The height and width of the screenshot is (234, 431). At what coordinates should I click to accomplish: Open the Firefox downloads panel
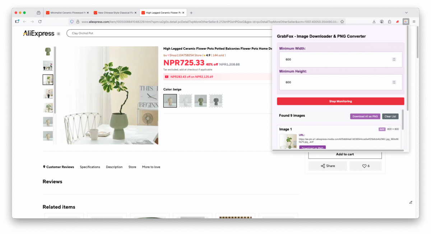coord(374,21)
